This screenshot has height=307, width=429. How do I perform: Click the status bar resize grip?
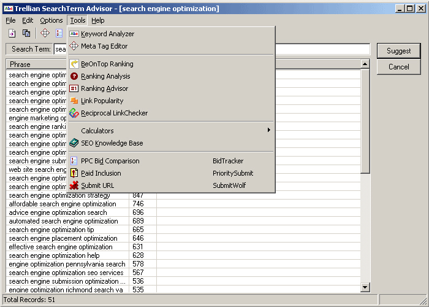(x=423, y=301)
